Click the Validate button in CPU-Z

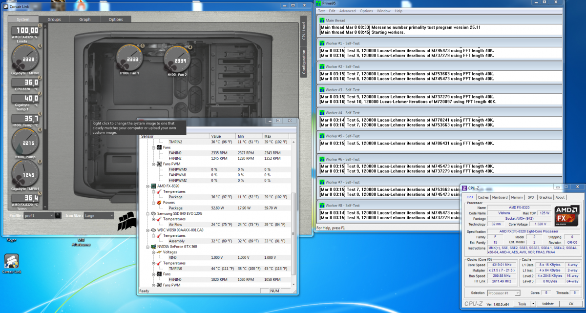point(547,304)
